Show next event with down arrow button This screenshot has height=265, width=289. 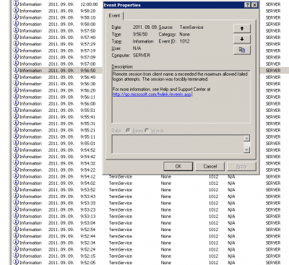tap(242, 39)
